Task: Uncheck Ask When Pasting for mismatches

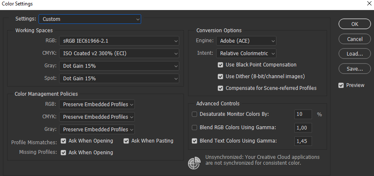Action: pos(126,141)
